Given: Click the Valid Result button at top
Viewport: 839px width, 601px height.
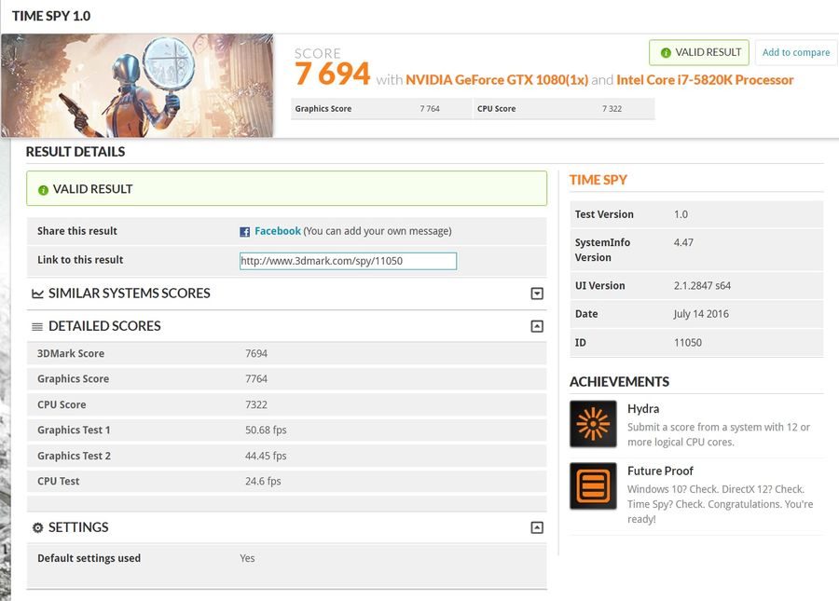Looking at the screenshot, I should coord(699,52).
